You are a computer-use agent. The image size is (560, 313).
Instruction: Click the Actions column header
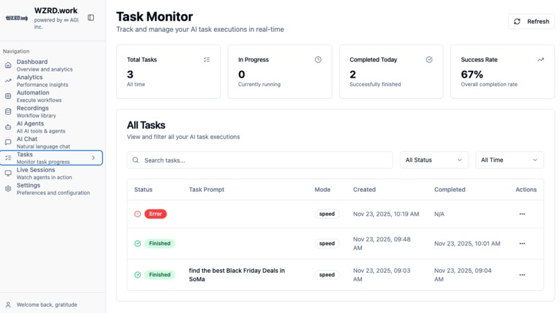pos(526,189)
